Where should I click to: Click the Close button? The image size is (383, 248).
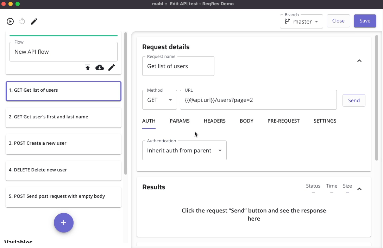click(x=338, y=21)
